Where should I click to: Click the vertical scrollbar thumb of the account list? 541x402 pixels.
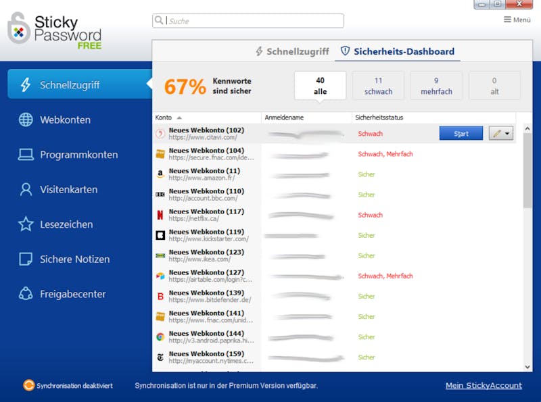click(527, 171)
